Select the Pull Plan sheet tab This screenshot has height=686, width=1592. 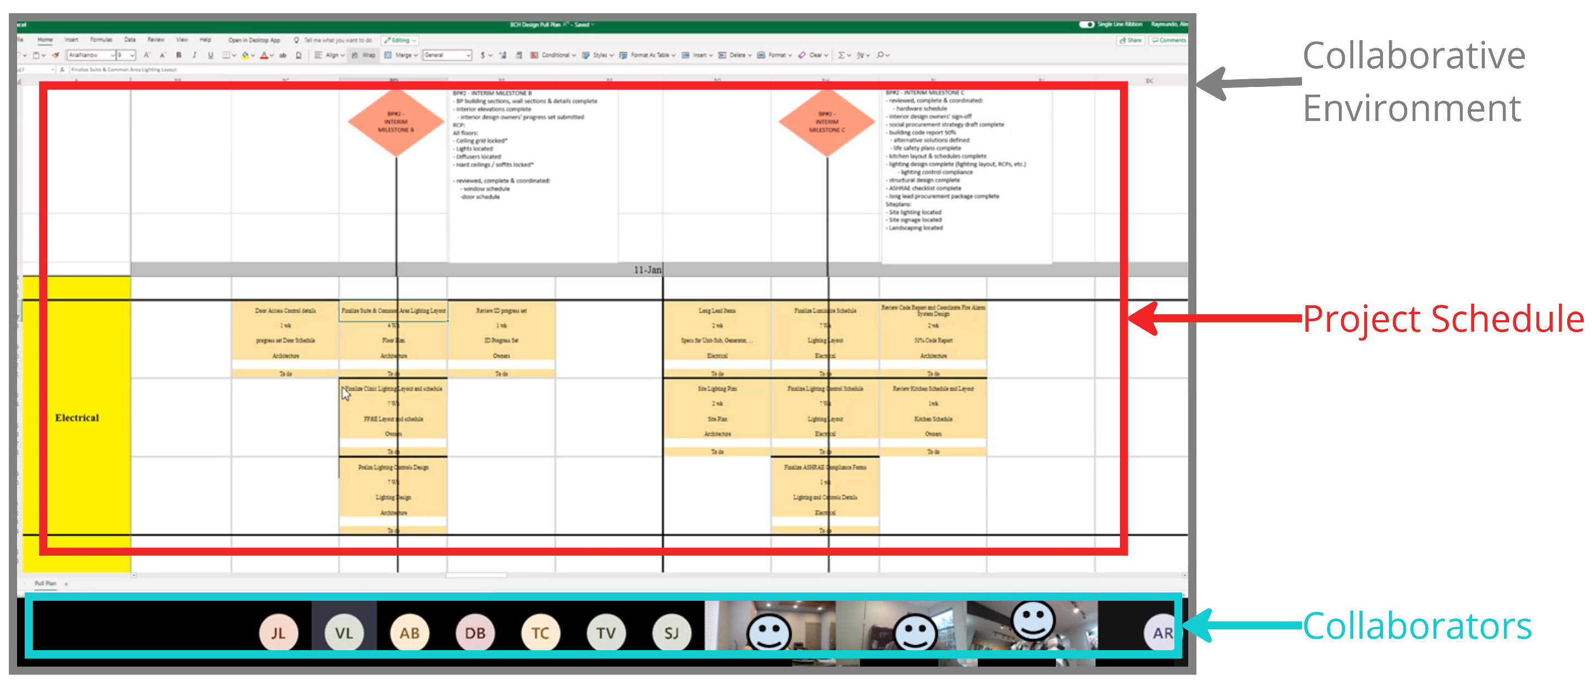point(45,583)
